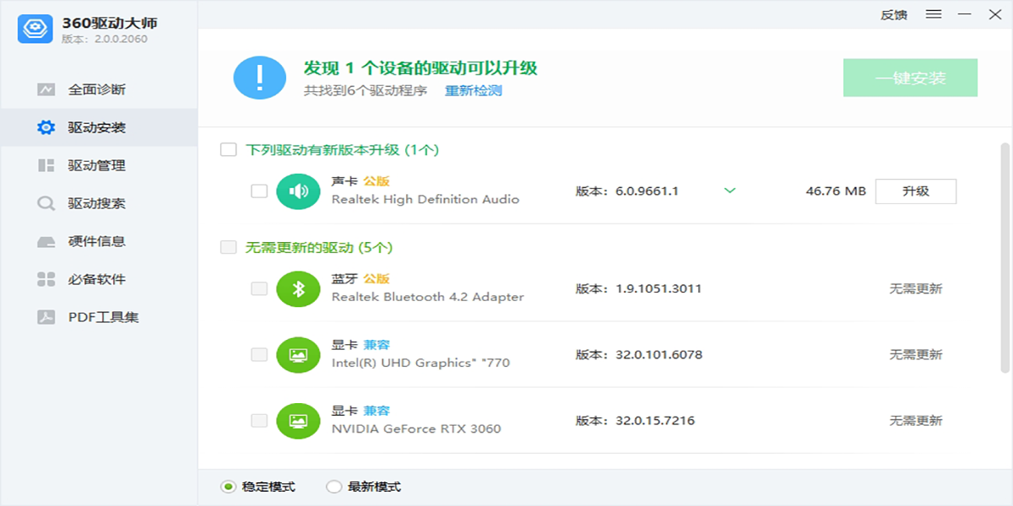Click the 46.76 MB size text
1013x506 pixels.
point(836,191)
